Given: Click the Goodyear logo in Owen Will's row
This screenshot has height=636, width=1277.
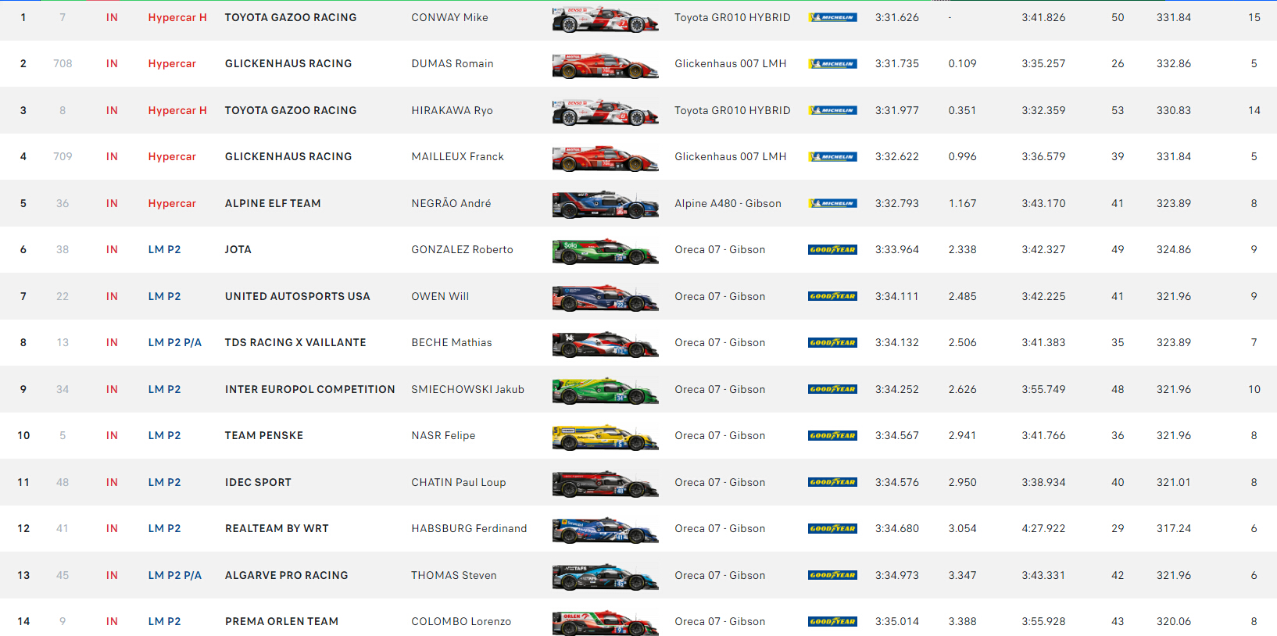Looking at the screenshot, I should 832,296.
